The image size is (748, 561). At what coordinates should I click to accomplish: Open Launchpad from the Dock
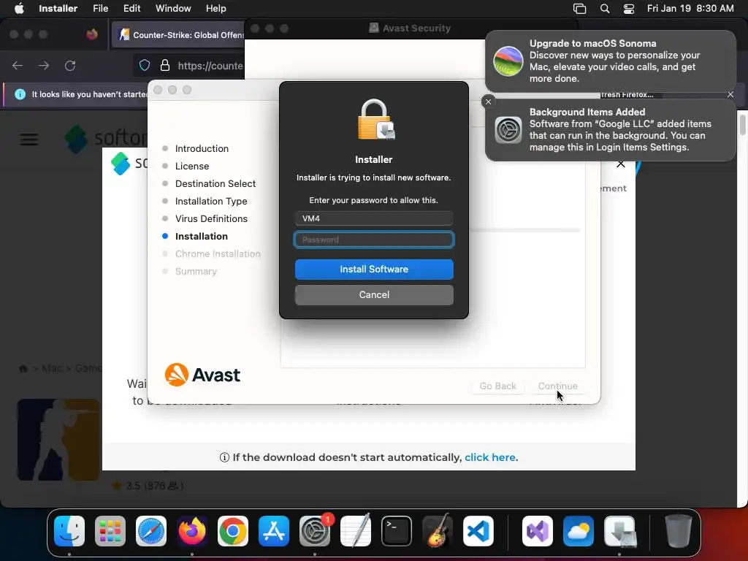pos(110,531)
